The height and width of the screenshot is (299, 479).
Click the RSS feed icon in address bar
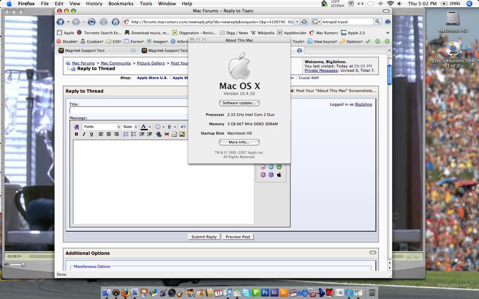[x=291, y=22]
